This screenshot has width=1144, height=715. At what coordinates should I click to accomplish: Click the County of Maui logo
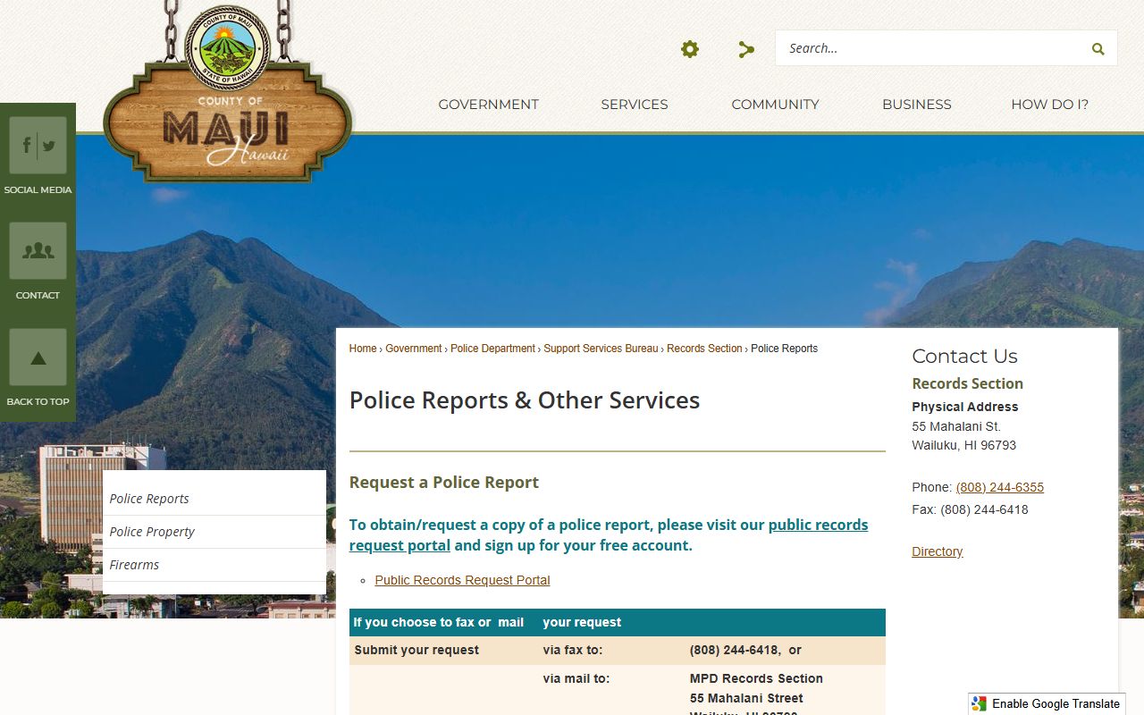[228, 94]
